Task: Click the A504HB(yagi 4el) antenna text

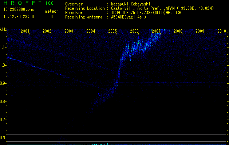Action: coord(129,17)
